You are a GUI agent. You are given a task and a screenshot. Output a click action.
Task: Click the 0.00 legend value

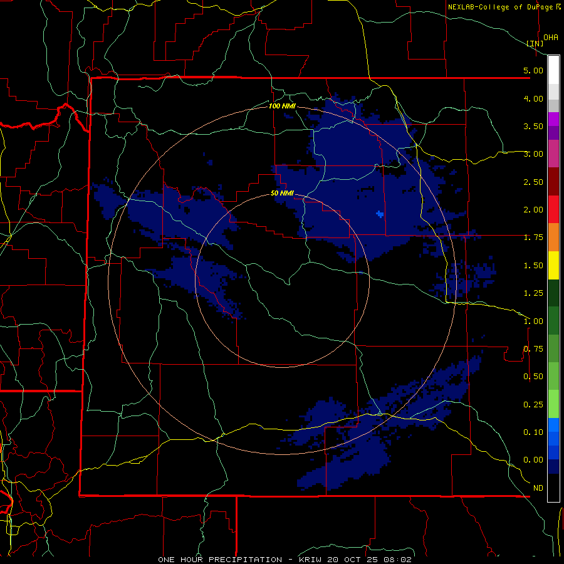pyautogui.click(x=533, y=460)
